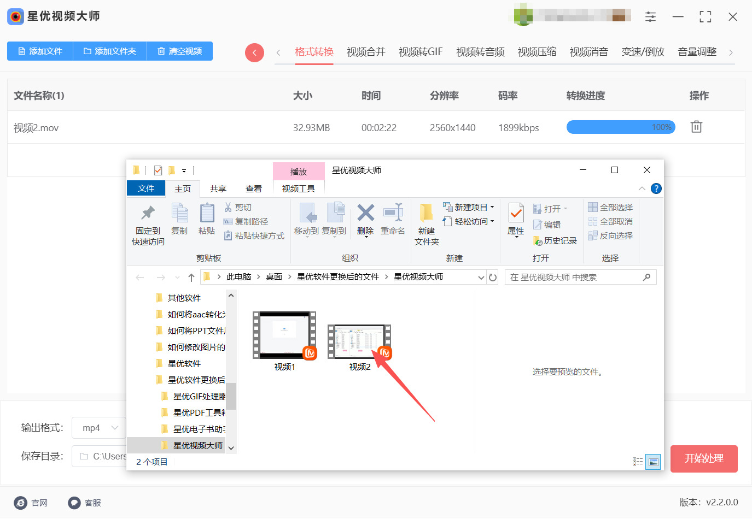Image resolution: width=752 pixels, height=519 pixels.
Task: Switch to the 视频压缩 tab
Action: [537, 52]
